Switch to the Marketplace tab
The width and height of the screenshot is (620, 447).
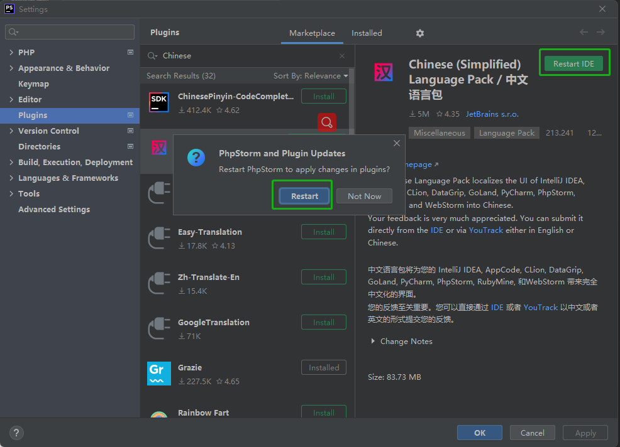tap(312, 33)
